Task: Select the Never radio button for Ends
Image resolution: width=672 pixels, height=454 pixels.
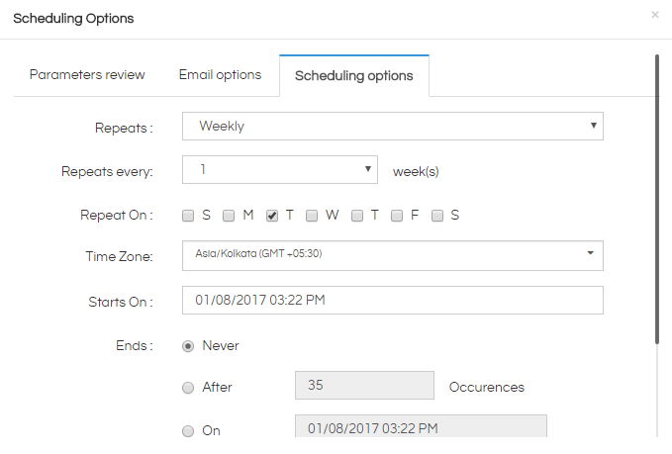Action: pyautogui.click(x=188, y=346)
